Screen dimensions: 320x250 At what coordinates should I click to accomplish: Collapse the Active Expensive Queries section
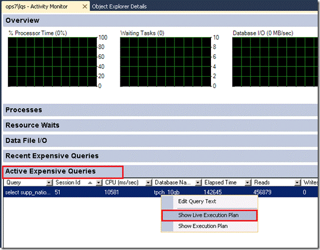coord(160,172)
